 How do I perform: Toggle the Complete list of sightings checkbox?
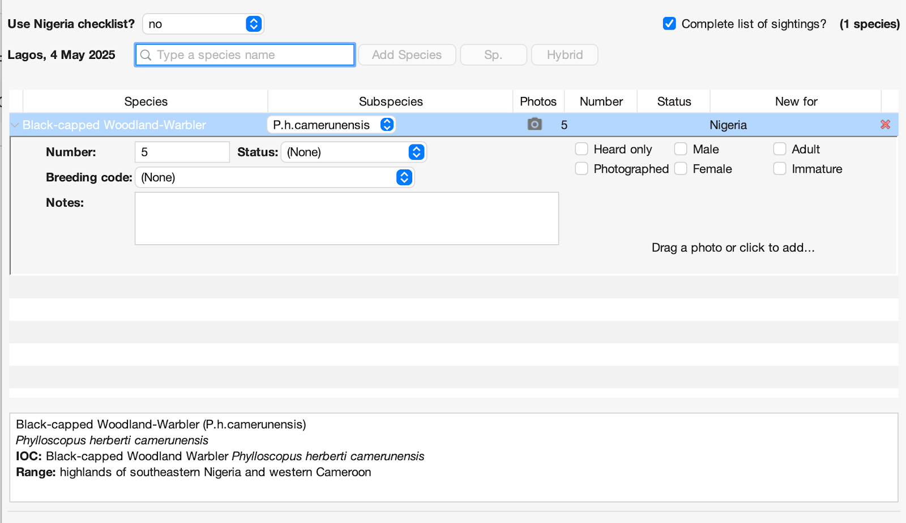[669, 24]
